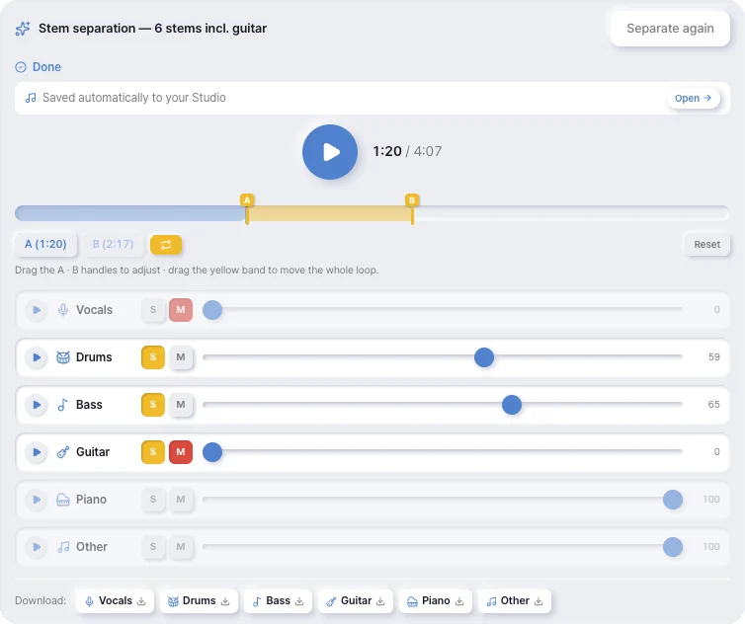Image resolution: width=745 pixels, height=624 pixels.
Task: Click the Drums drum icon
Action: [63, 357]
